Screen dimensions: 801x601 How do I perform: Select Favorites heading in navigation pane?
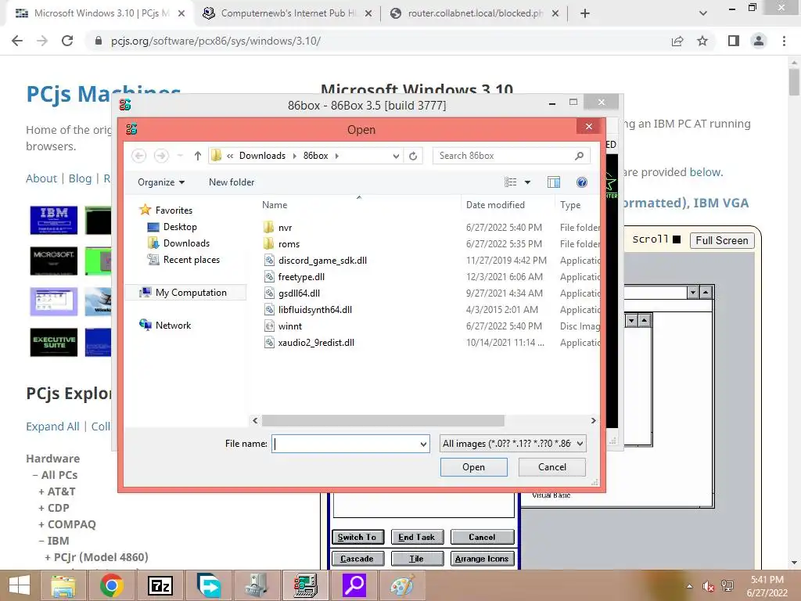(174, 210)
